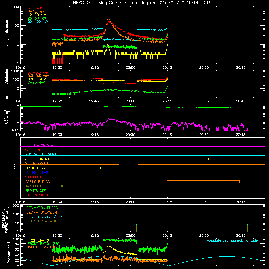Click the DECIMATION_WEIGHT legend label
Image resolution: width=269 pixels, height=269 pixels.
click(43, 213)
